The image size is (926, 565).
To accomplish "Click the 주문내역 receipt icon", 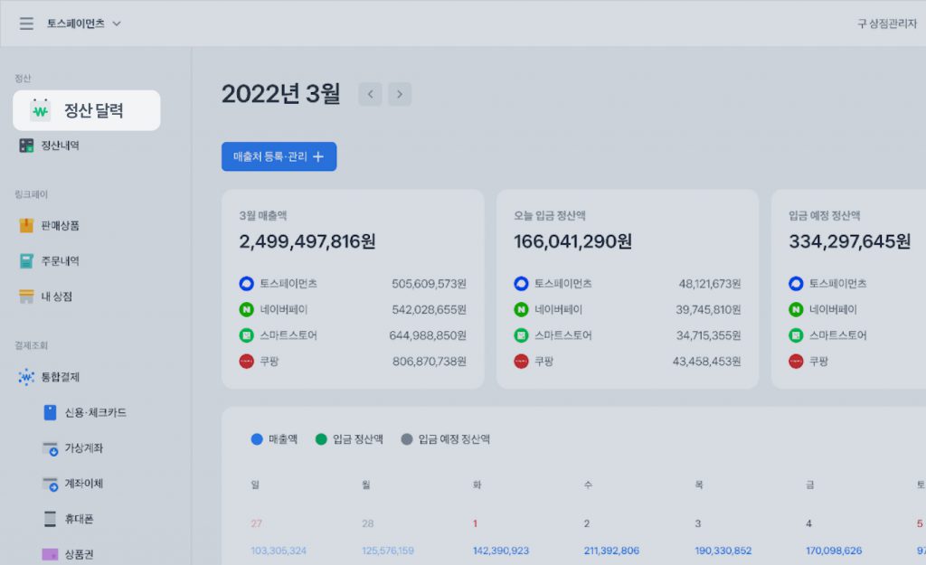I will 26,261.
